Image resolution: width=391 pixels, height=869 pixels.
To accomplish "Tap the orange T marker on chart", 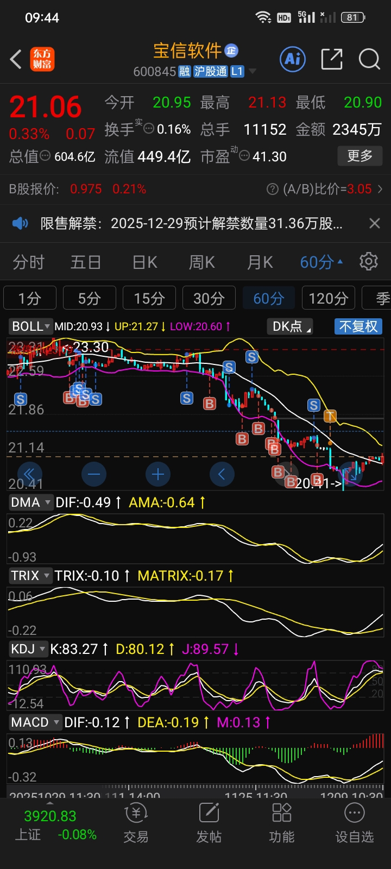I will [330, 416].
